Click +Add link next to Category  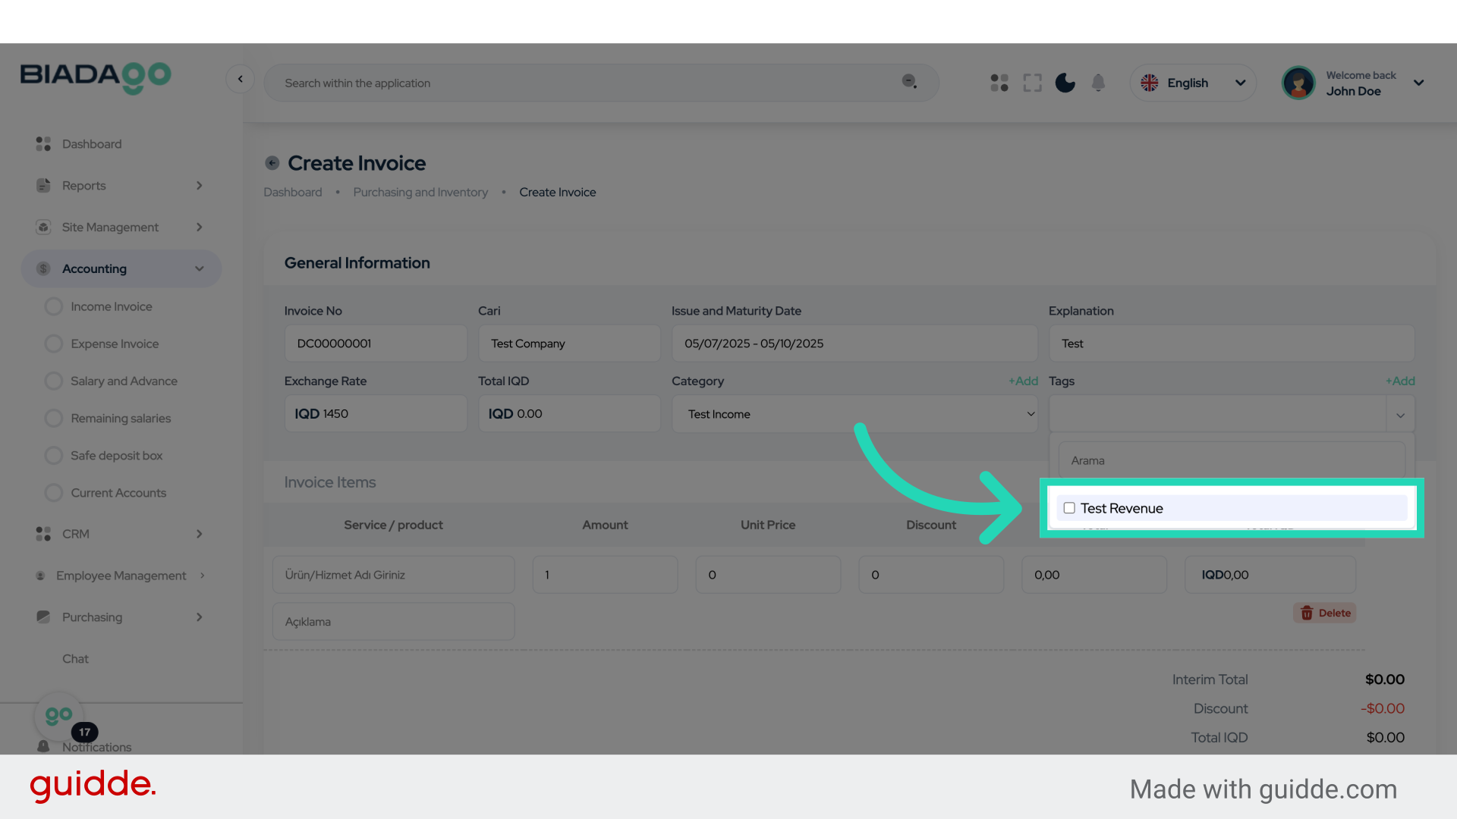(1023, 381)
